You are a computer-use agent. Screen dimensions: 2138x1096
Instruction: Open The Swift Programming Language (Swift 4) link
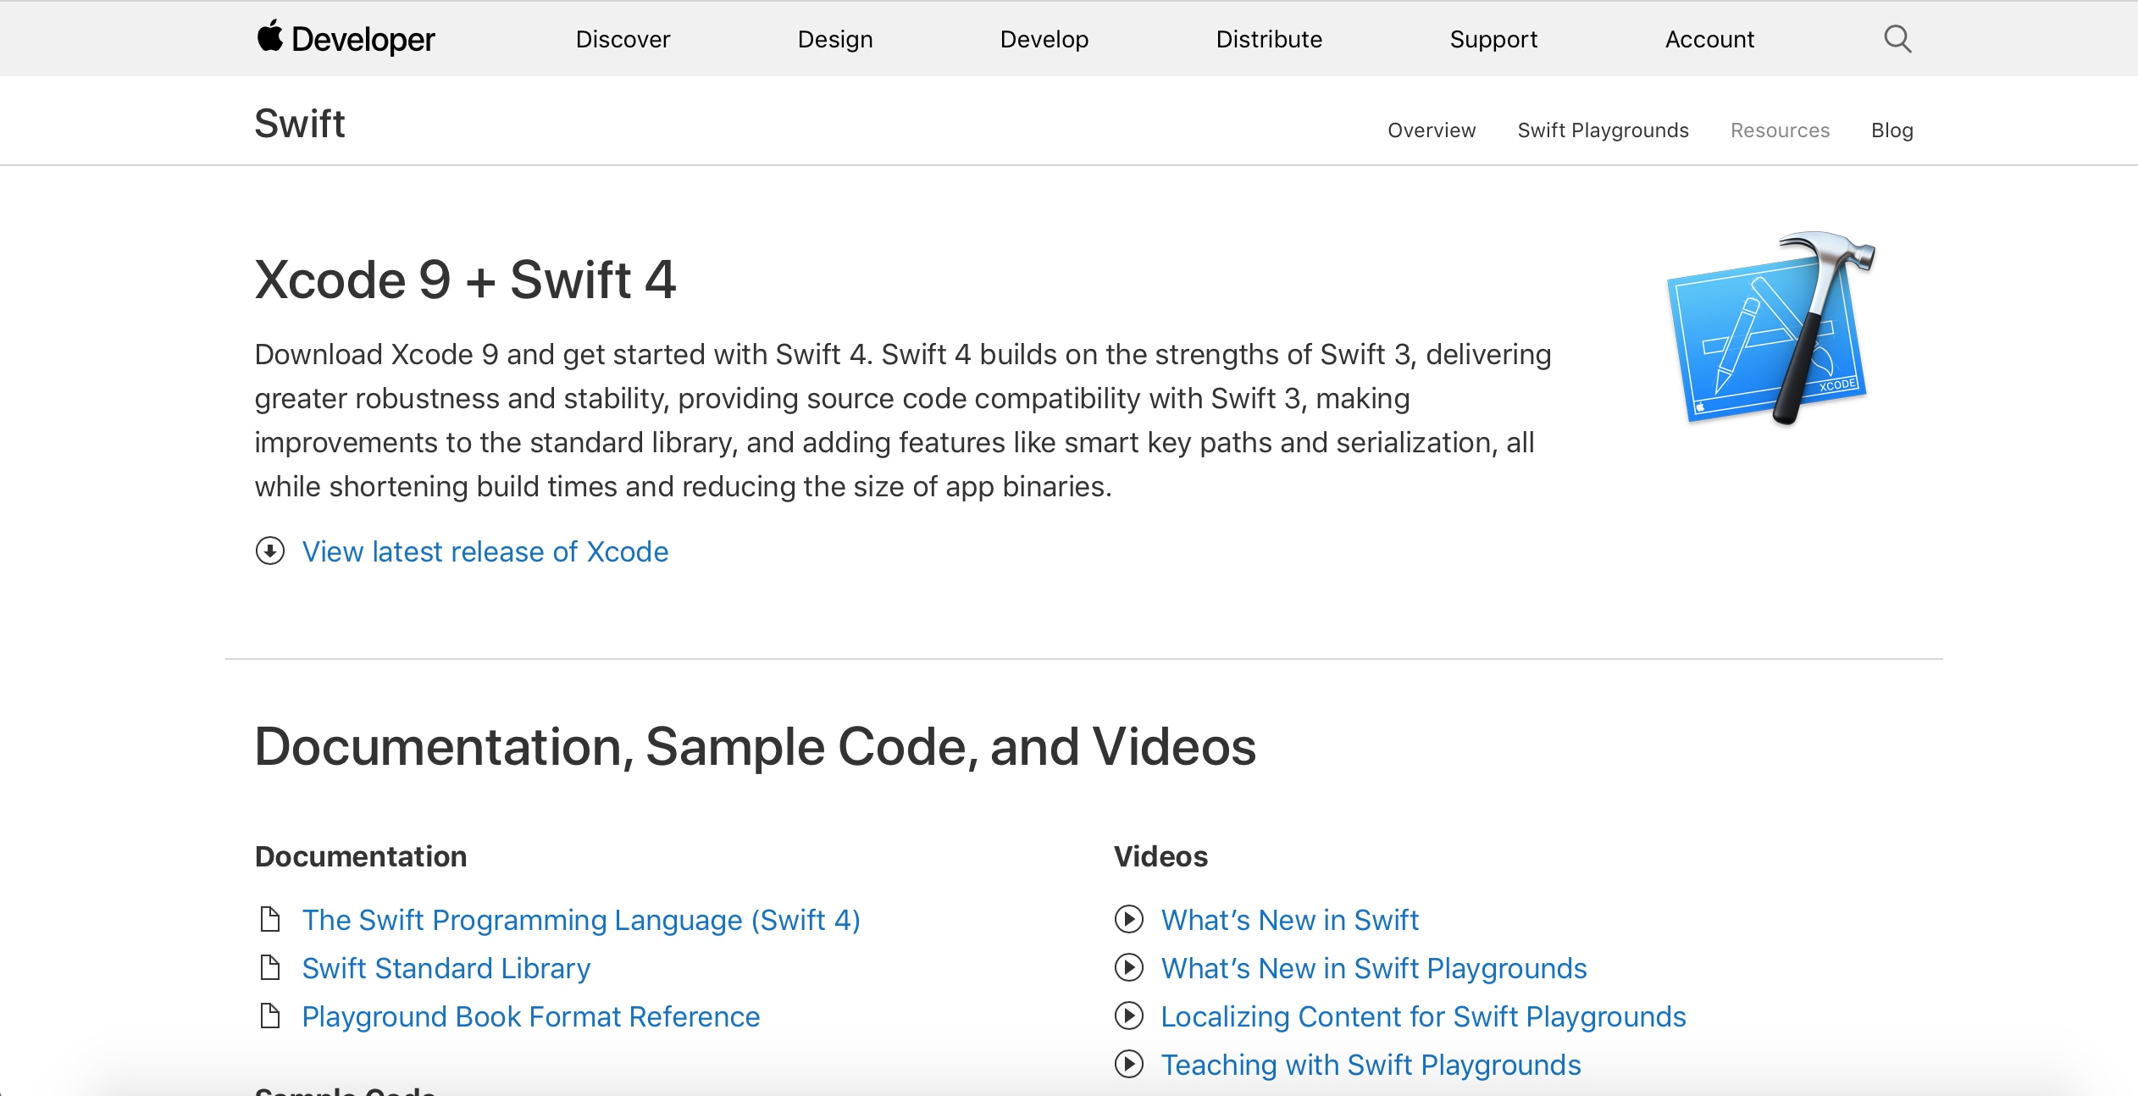click(x=581, y=920)
